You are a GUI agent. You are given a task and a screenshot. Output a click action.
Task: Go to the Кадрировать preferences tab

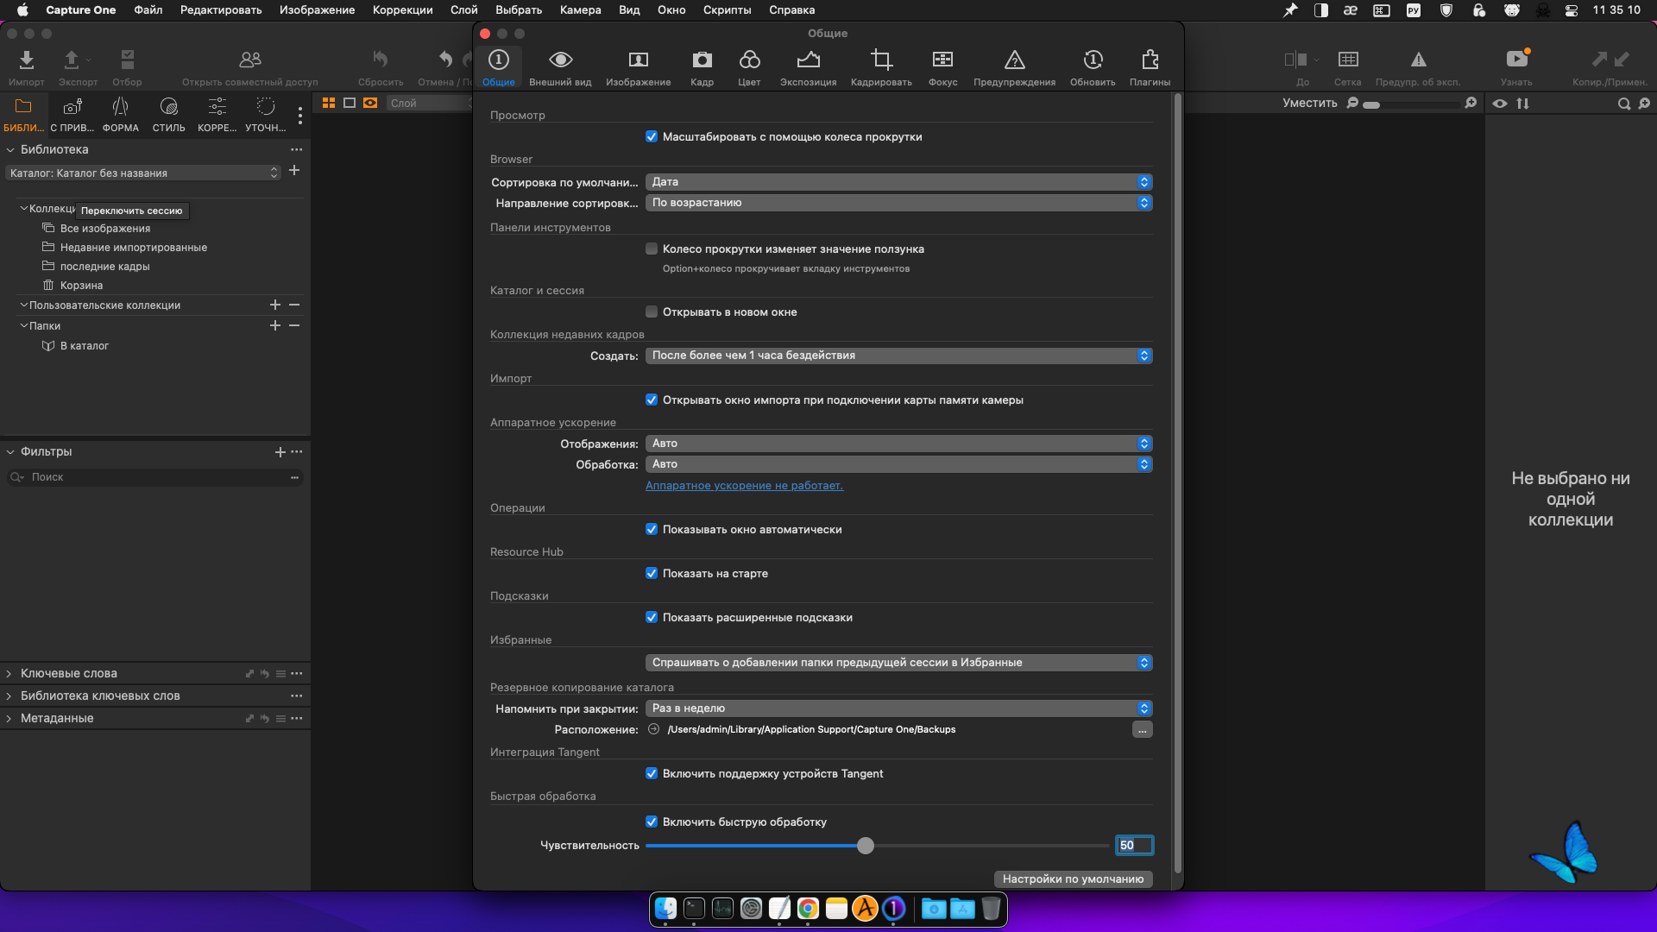pyautogui.click(x=881, y=67)
